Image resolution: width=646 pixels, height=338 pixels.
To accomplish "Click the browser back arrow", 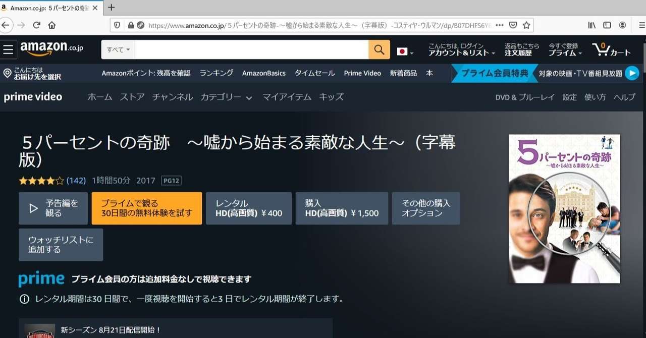I will (5, 25).
